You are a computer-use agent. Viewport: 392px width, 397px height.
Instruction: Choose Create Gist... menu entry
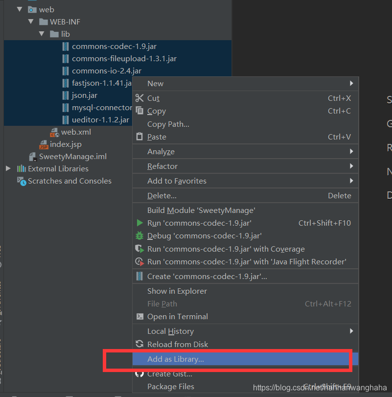point(245,374)
